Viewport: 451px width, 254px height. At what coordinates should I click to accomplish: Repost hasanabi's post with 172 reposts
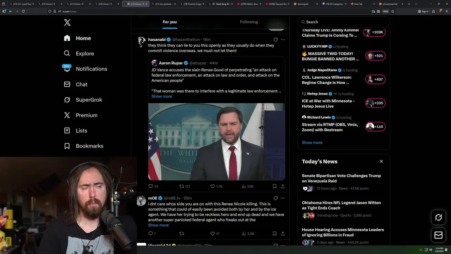click(182, 186)
